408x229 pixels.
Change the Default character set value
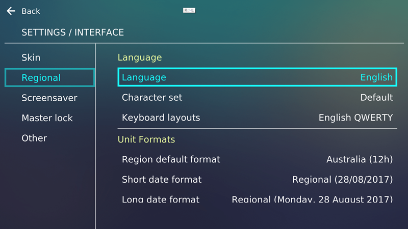pos(376,97)
